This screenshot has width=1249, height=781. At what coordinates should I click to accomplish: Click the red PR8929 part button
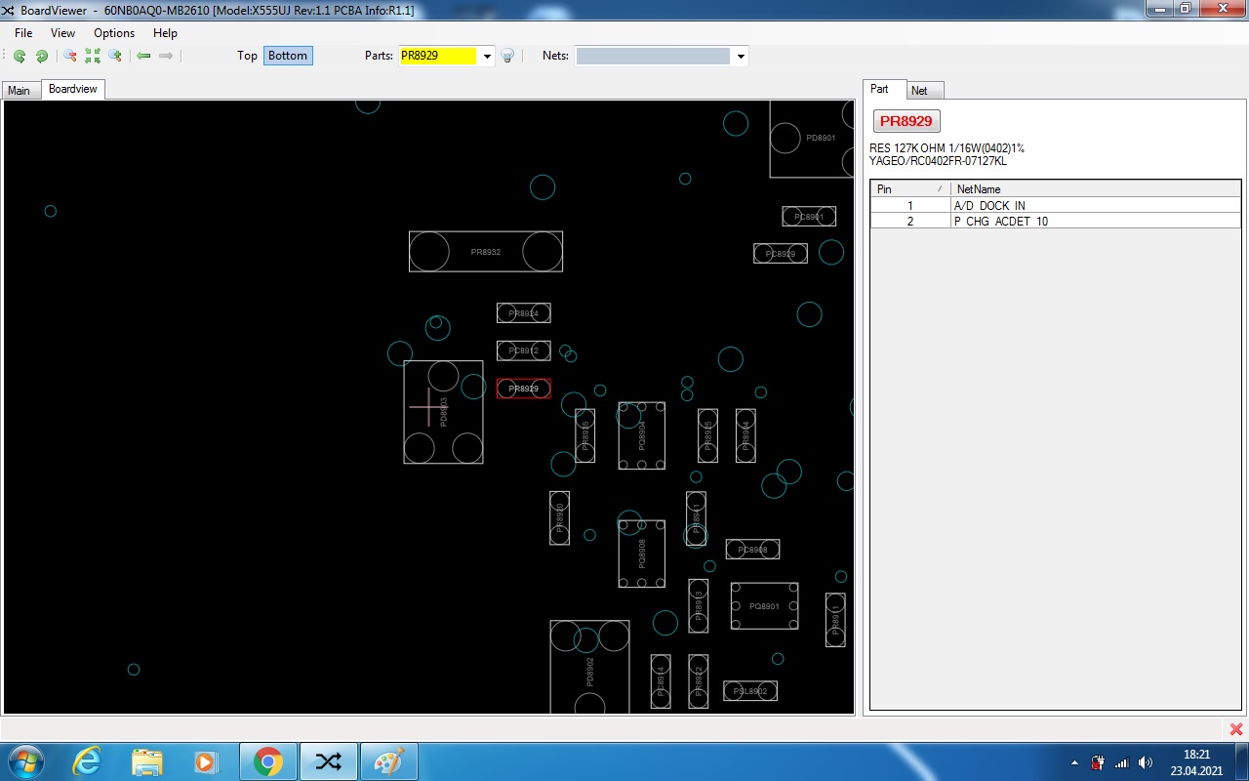pos(907,121)
